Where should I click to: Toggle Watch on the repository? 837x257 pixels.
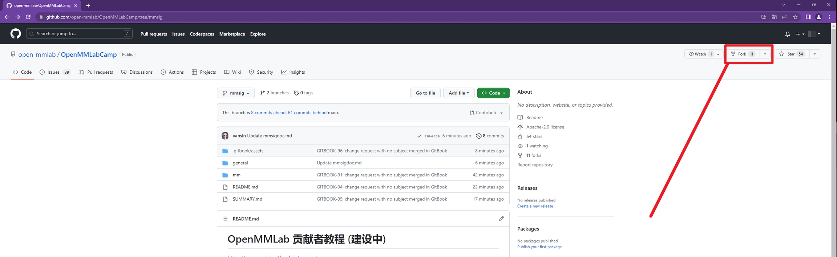[697, 54]
